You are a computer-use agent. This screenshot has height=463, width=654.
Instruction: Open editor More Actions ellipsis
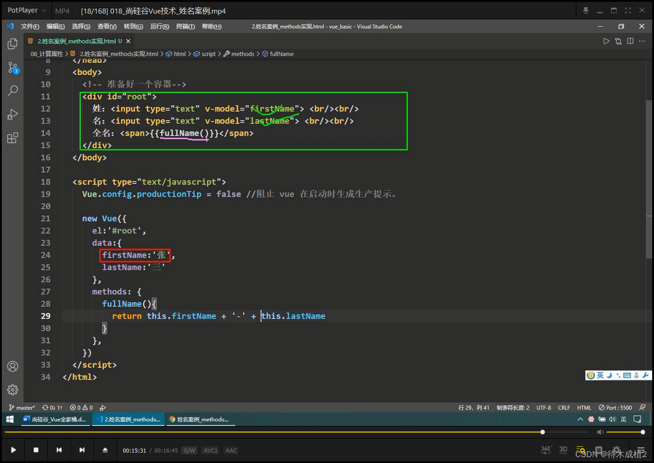tap(642, 41)
